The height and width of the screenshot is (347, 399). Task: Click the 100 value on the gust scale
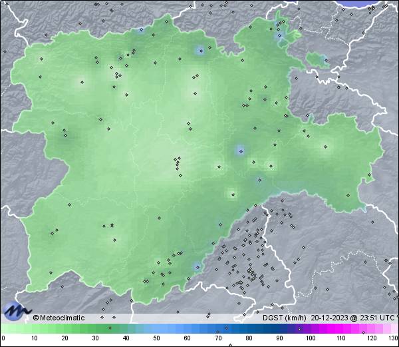coord(311,338)
